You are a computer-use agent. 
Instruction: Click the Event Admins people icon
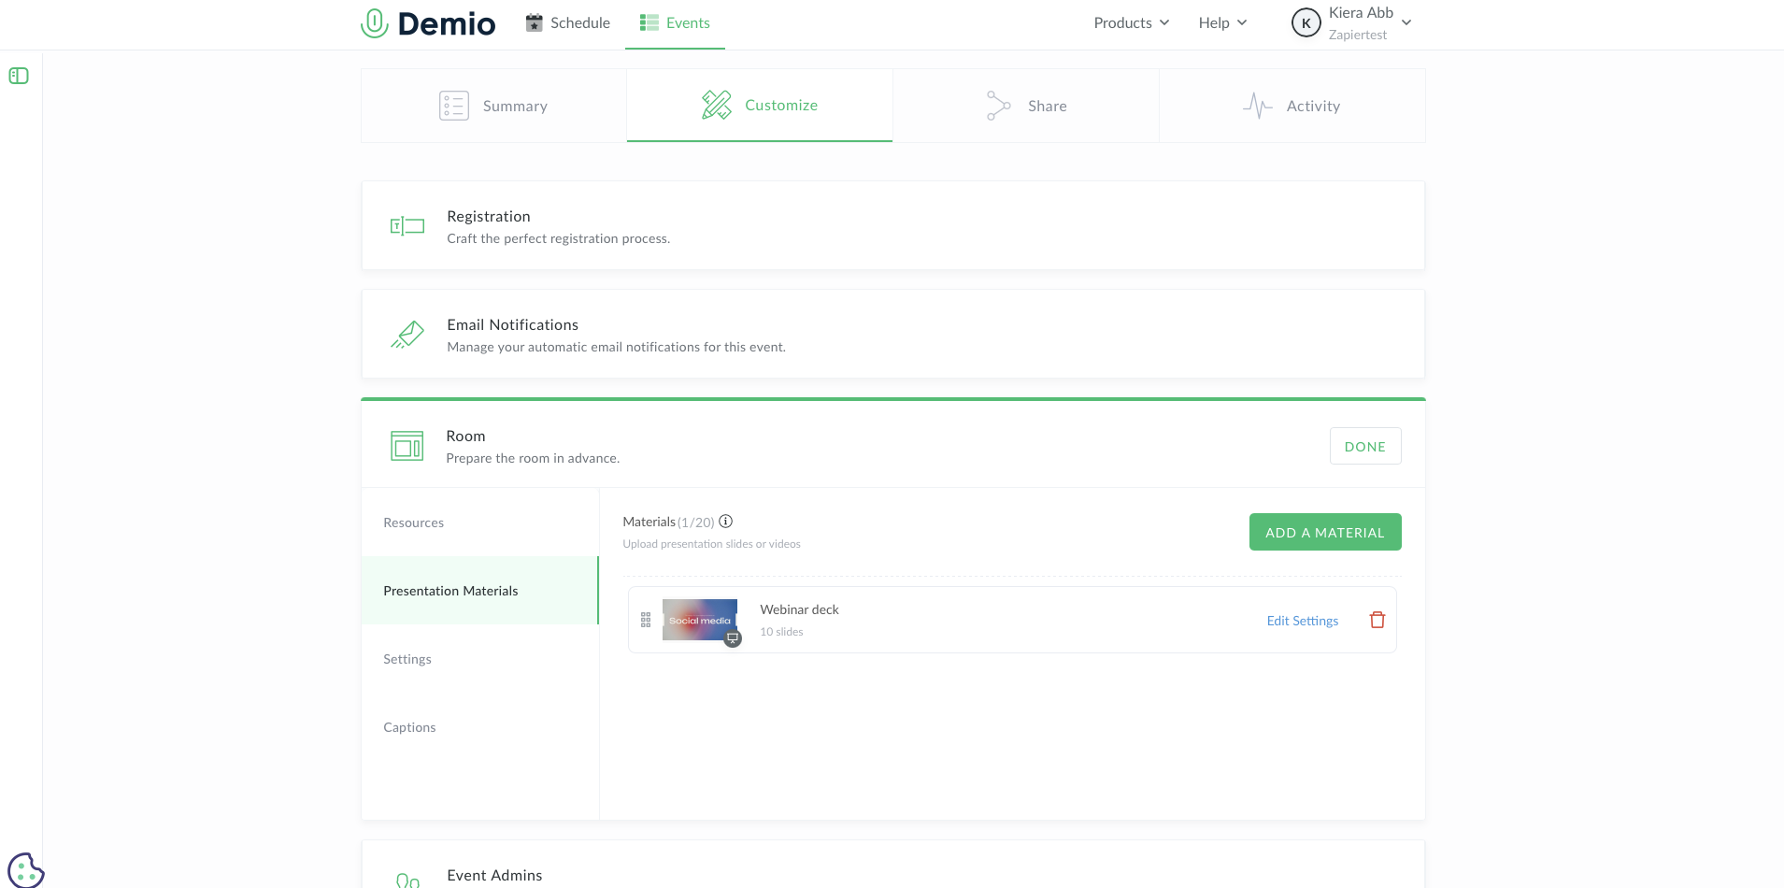407,881
